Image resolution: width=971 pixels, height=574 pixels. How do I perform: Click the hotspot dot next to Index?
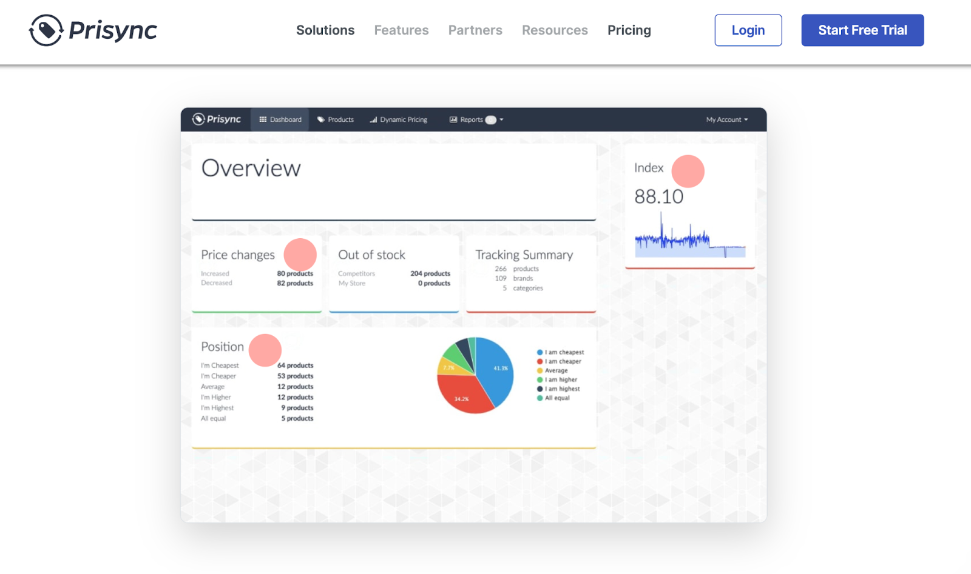[x=688, y=171]
